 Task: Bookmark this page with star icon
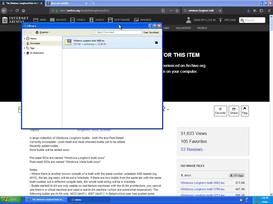coord(177,11)
